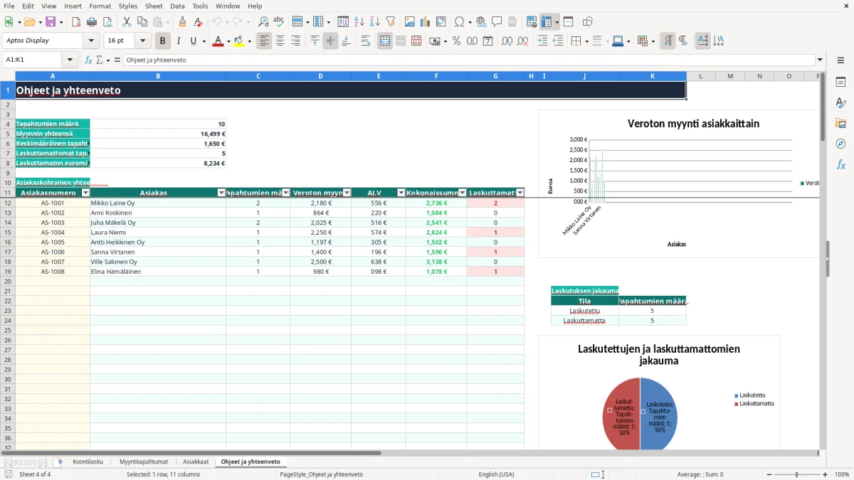Click the Increase Indent icon
The width and height of the screenshot is (854, 480).
[542, 41]
